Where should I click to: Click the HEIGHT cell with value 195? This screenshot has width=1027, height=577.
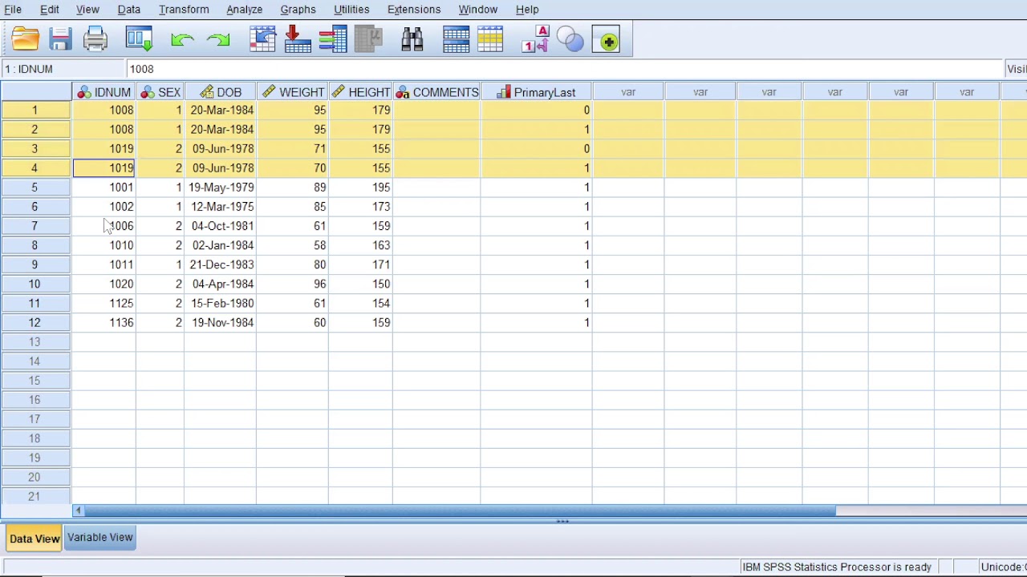coord(361,187)
